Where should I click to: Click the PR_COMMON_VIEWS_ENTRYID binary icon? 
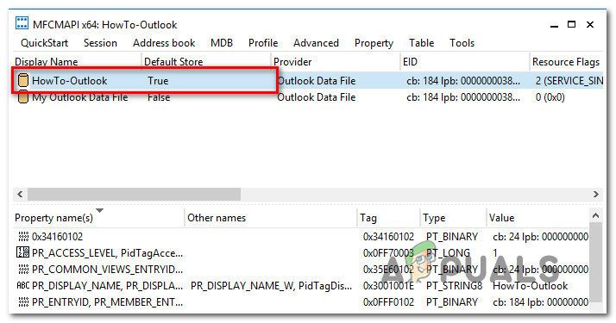[x=23, y=270]
